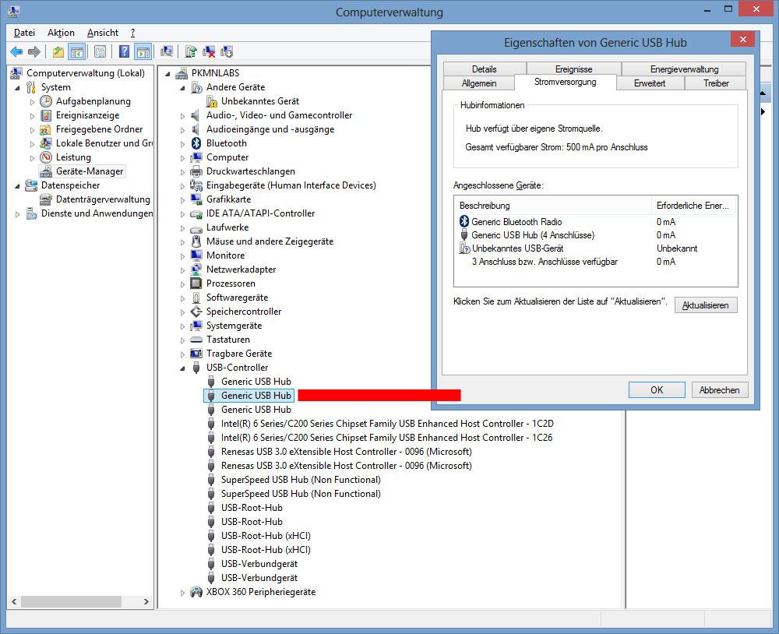Click the left pane horizontal scrollbar right arrow

(x=146, y=602)
